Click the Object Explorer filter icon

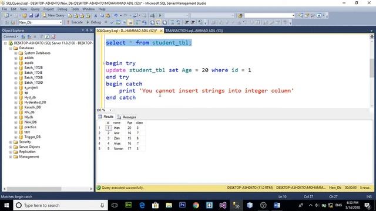click(41, 36)
